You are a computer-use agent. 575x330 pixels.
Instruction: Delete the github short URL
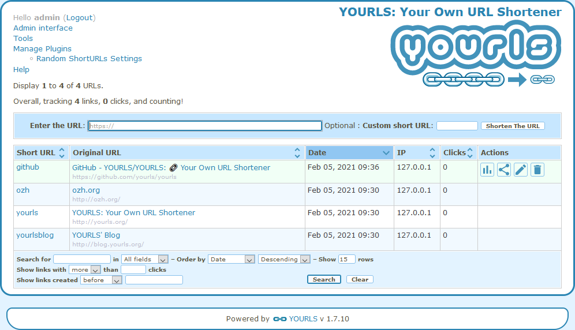pos(537,170)
